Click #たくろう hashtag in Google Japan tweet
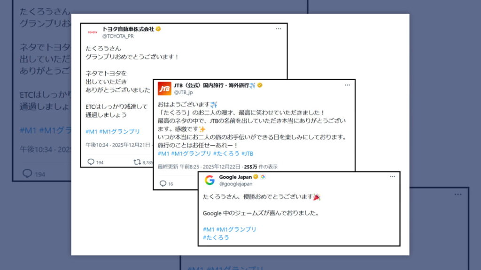This screenshot has width=481, height=270. point(216,237)
